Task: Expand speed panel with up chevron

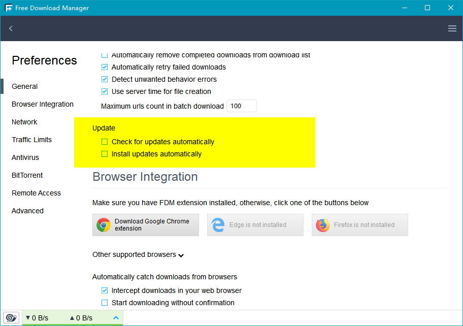Action: [116, 318]
